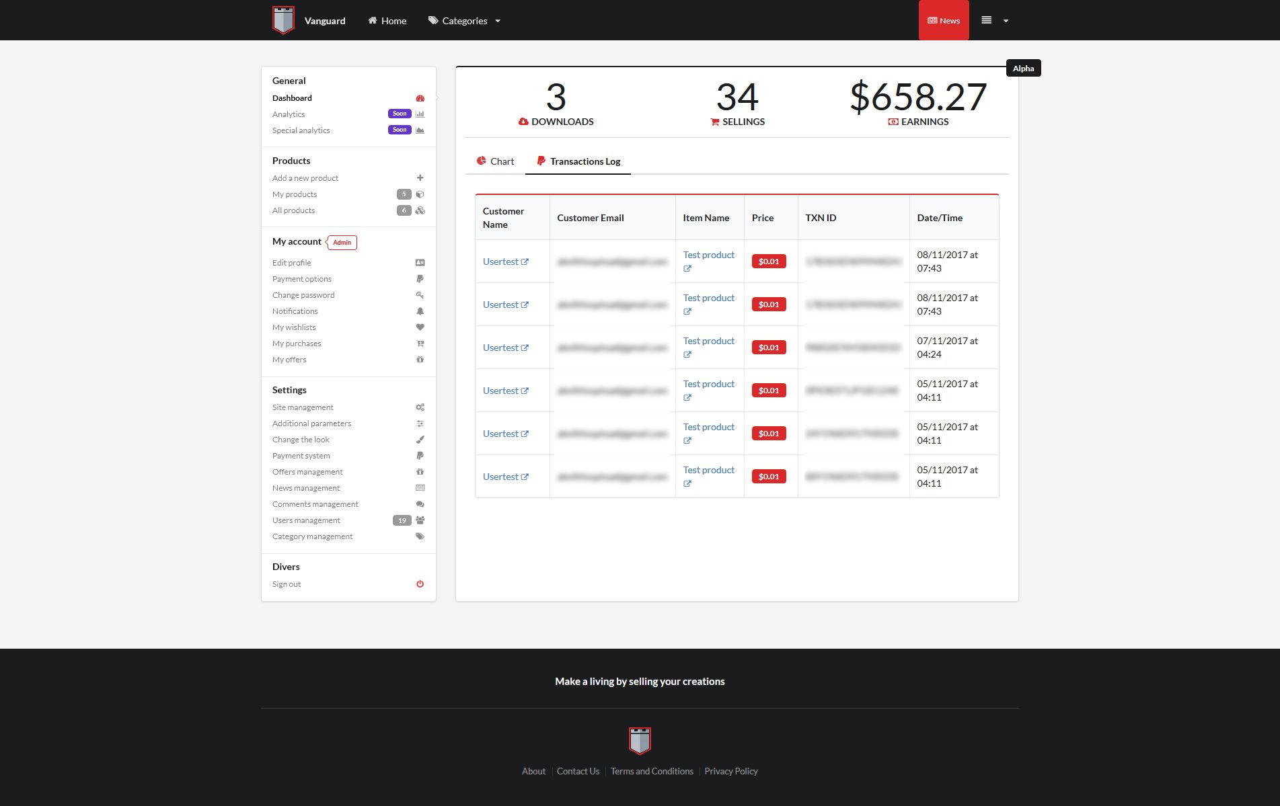
Task: Open the Categories dropdown in navbar
Action: coord(464,21)
